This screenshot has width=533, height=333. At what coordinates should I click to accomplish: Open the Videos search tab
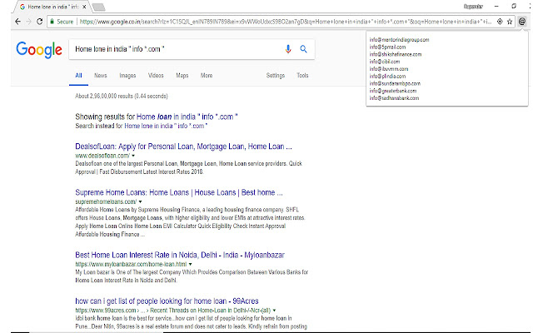156,76
